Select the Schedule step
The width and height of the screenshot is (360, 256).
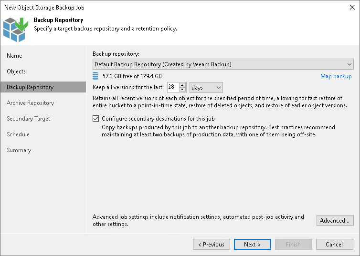(18, 134)
